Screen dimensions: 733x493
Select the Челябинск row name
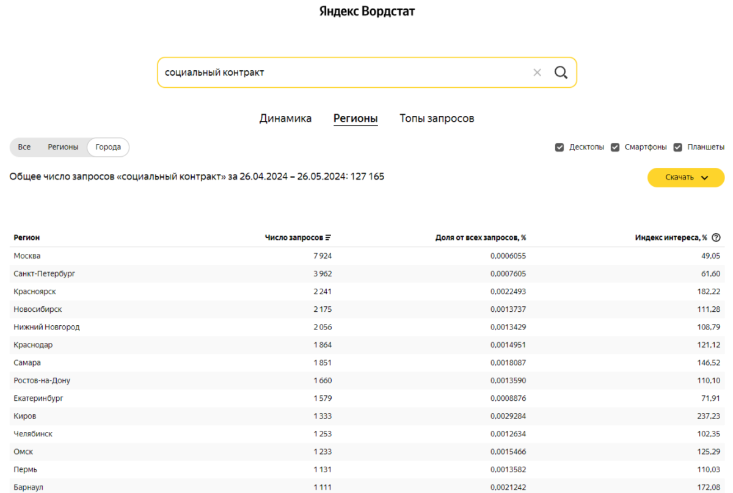(x=33, y=433)
